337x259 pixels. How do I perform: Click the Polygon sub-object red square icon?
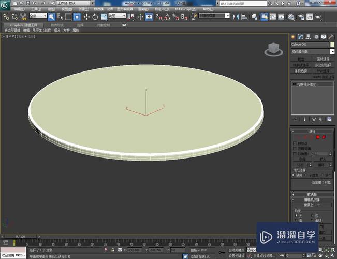click(318, 137)
